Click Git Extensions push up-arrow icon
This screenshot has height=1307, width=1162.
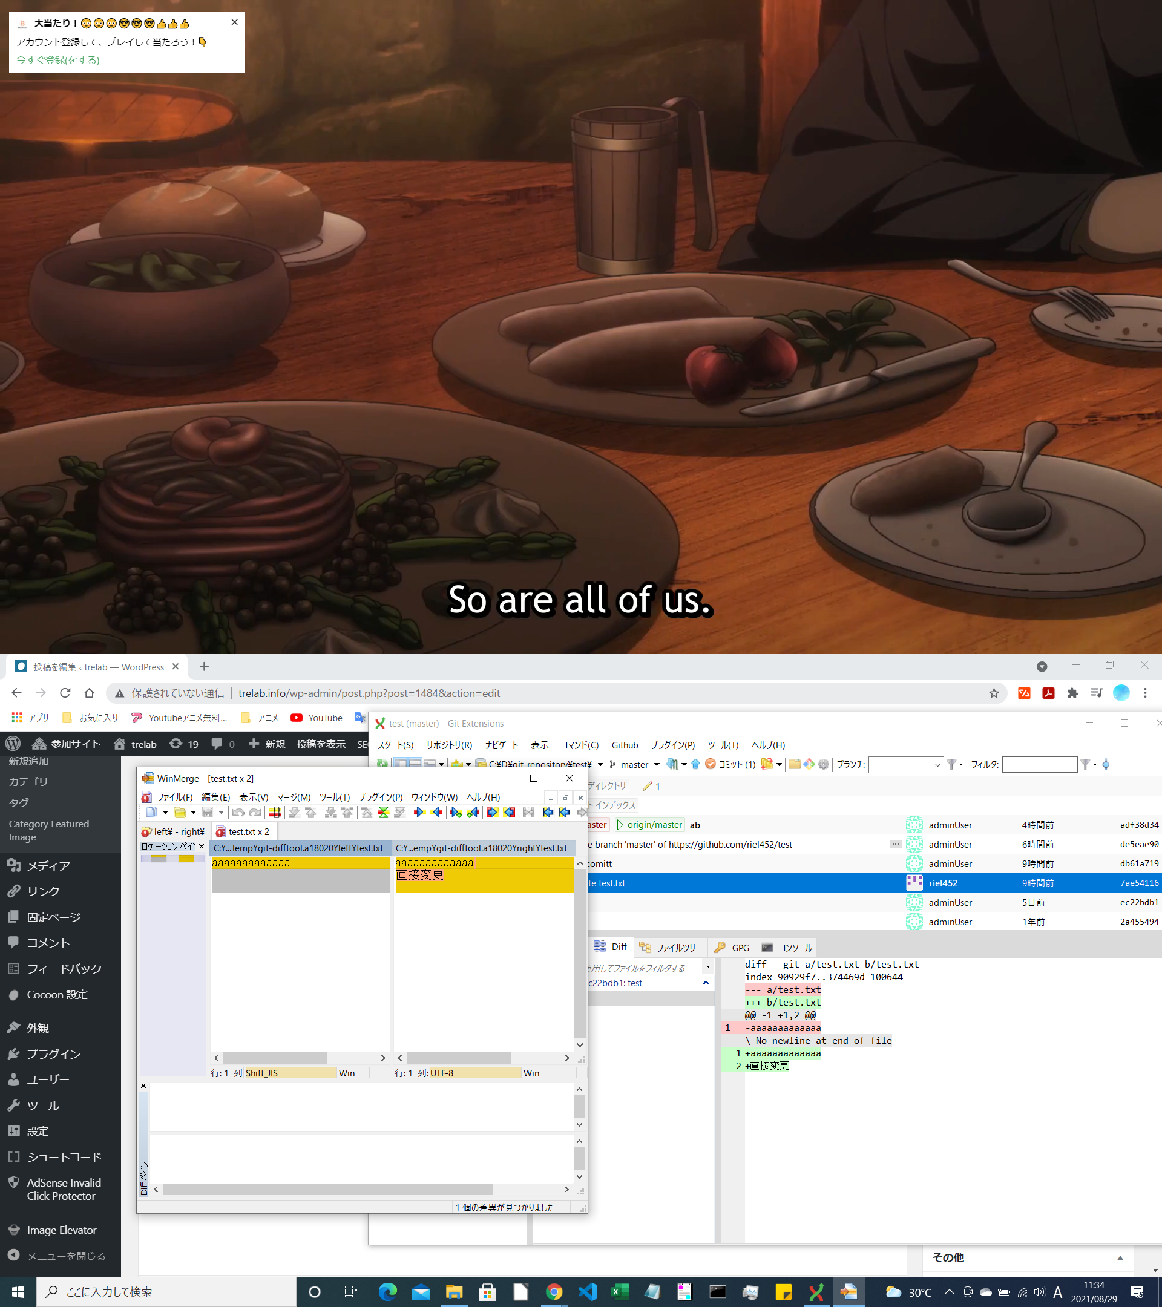[696, 764]
